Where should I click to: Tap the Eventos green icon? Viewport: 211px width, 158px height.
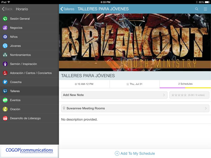(x=5, y=100)
